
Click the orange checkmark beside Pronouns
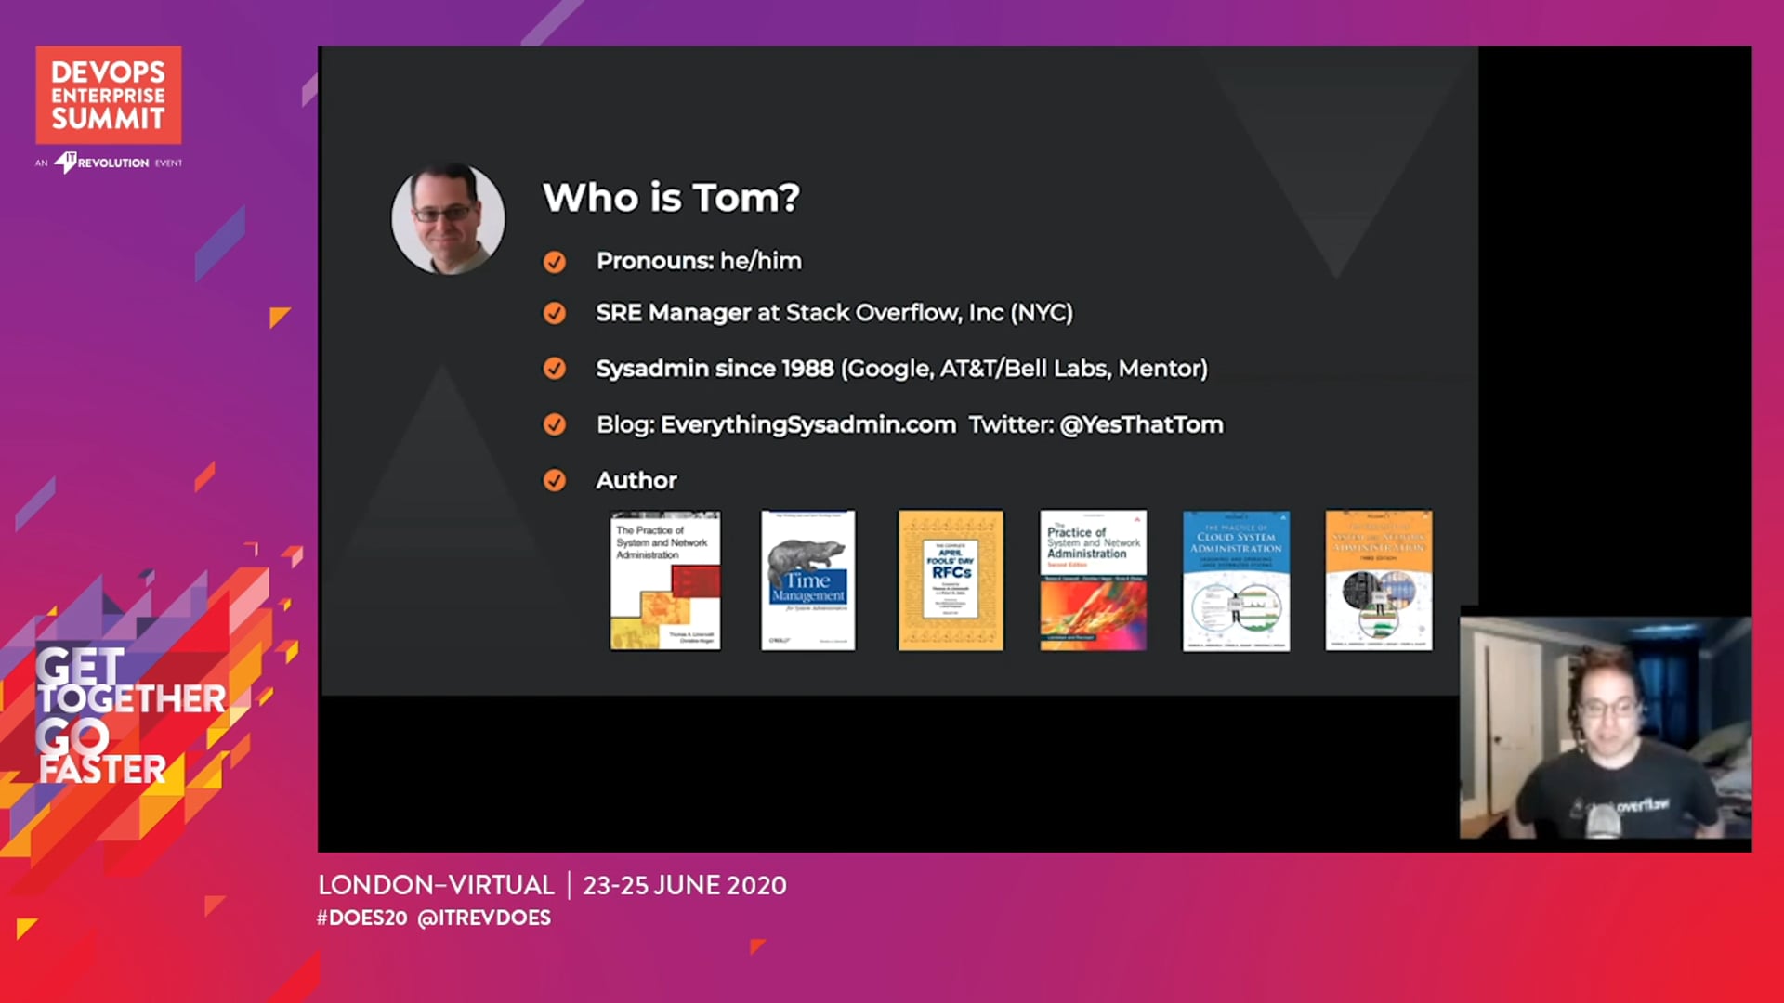tap(555, 262)
